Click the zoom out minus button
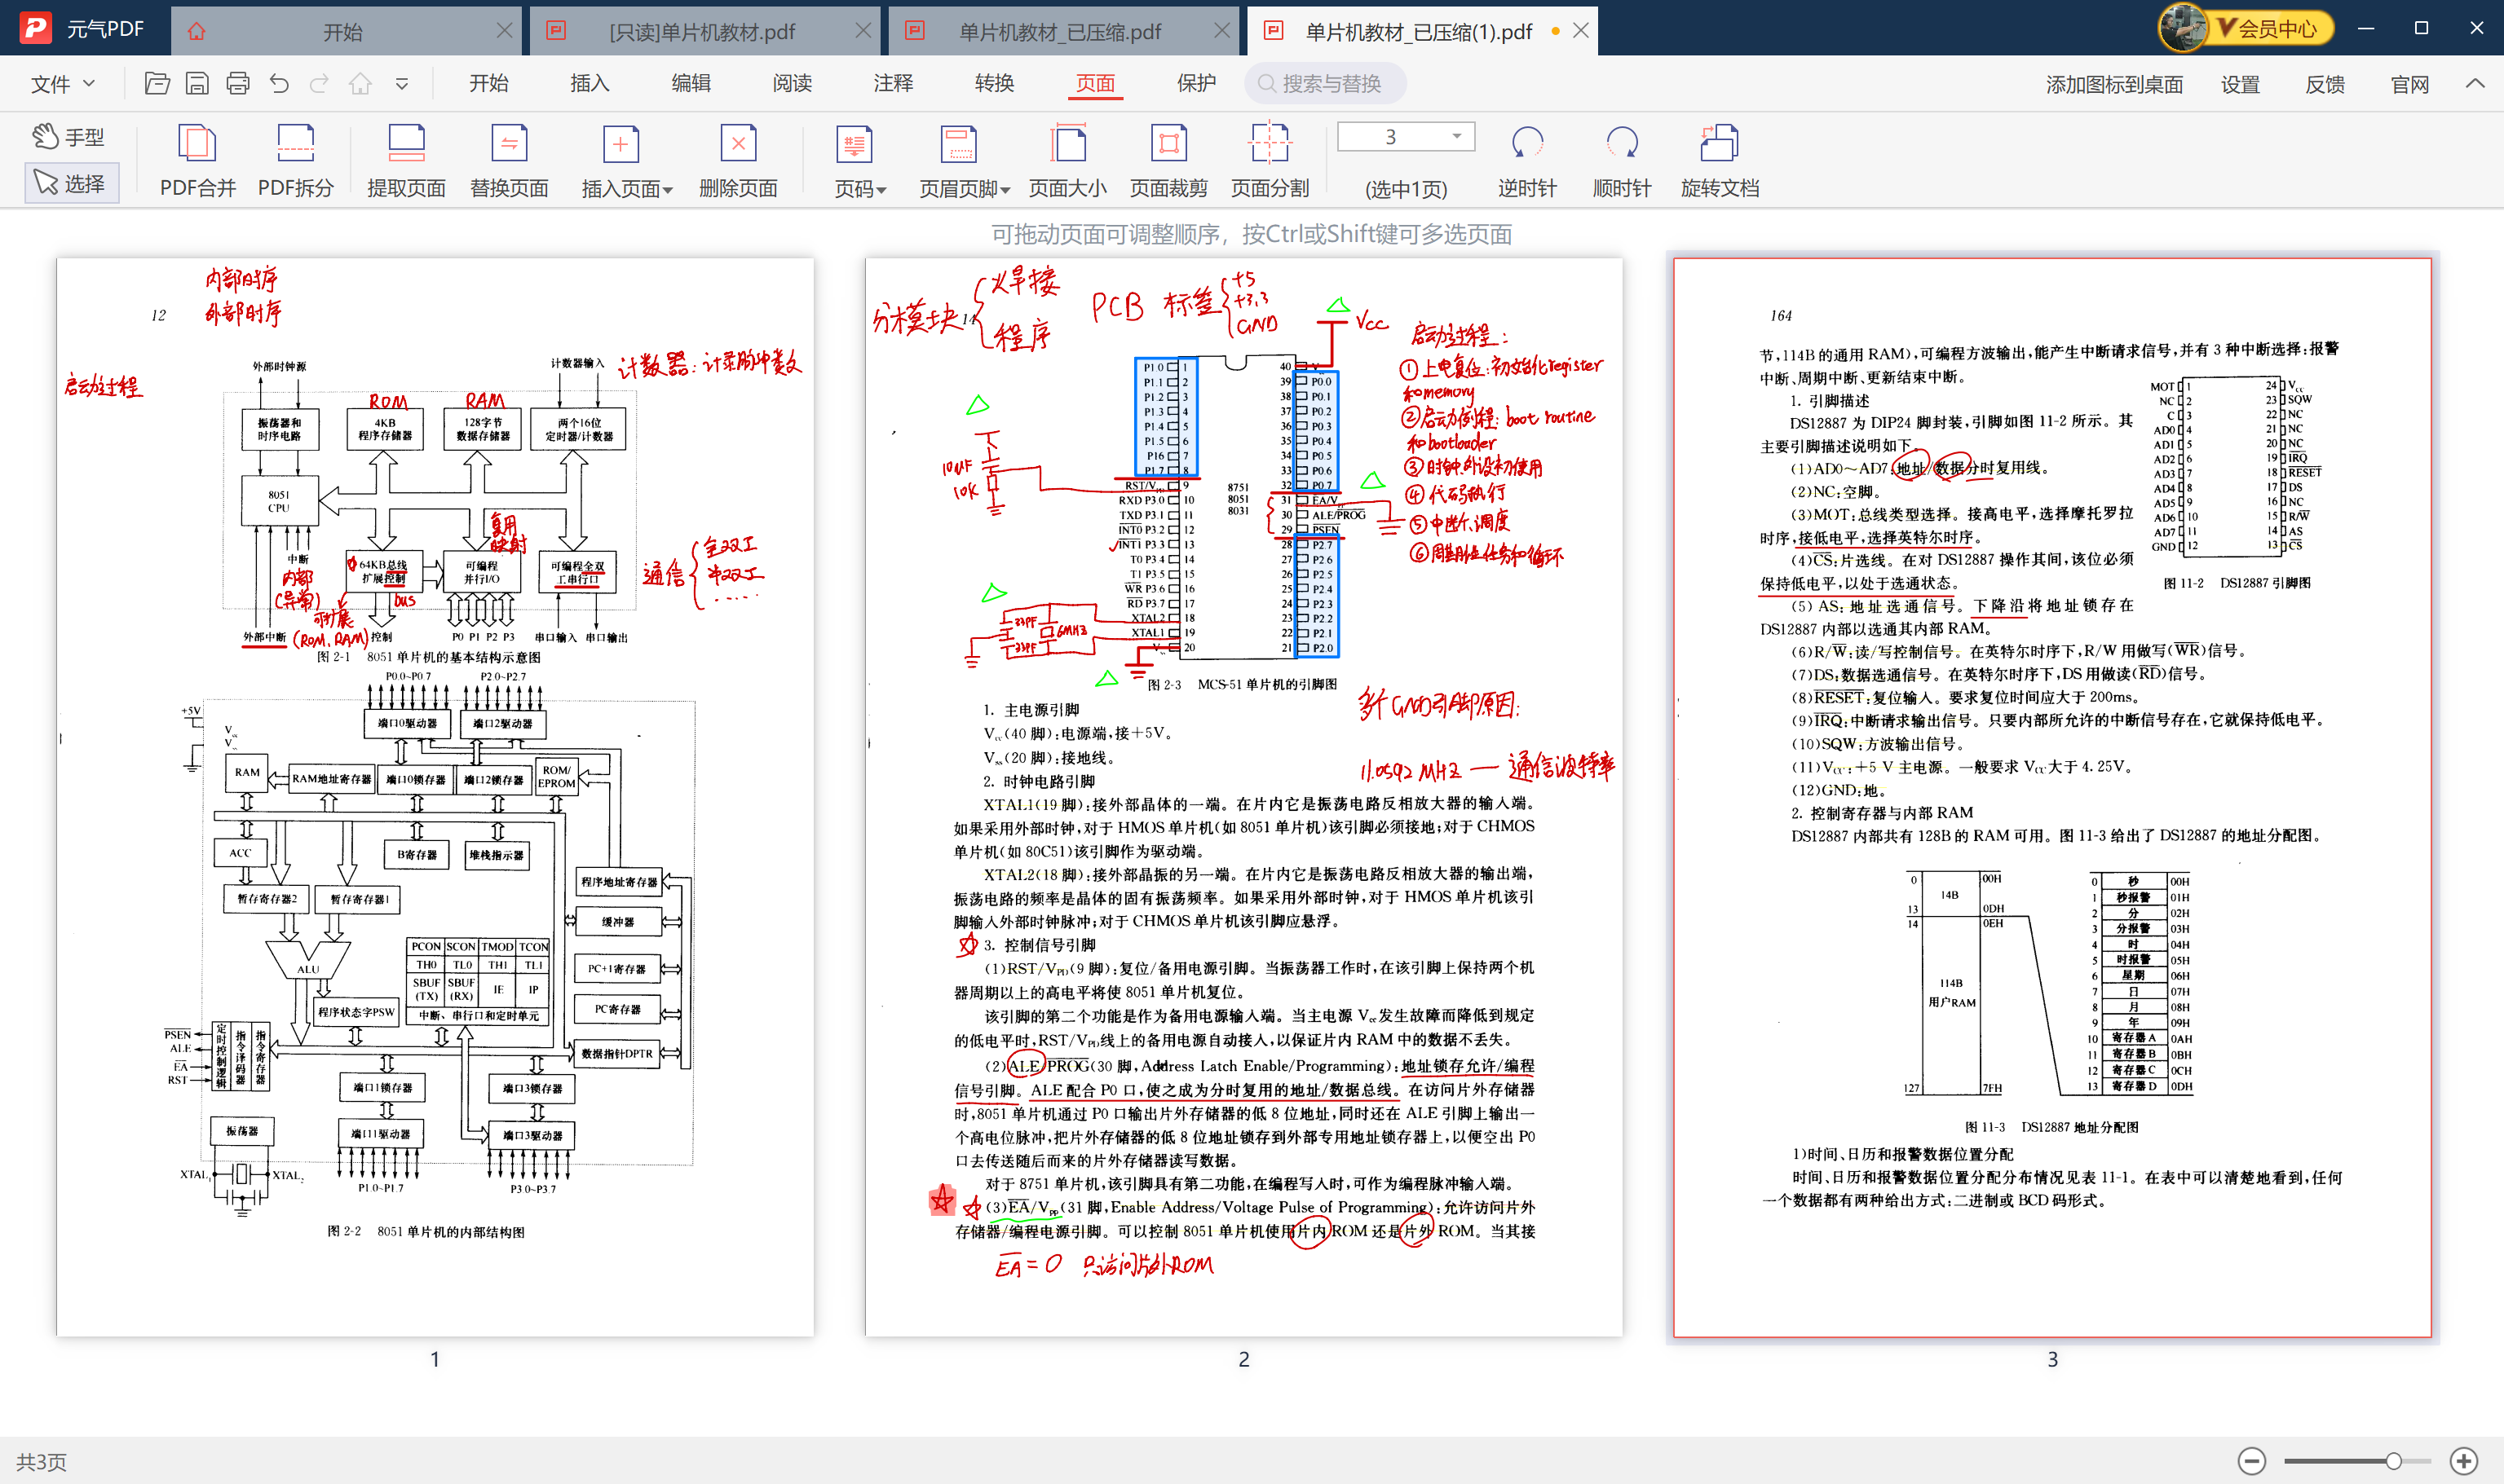 tap(2252, 1461)
